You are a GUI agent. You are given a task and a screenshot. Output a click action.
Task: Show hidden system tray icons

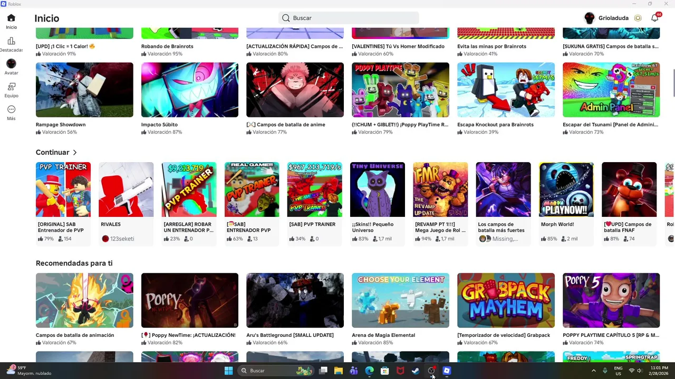click(x=594, y=371)
